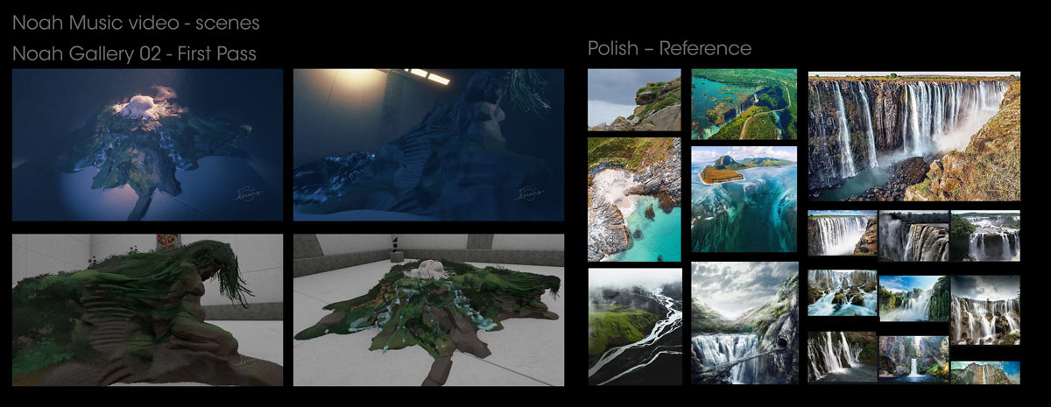Open the dark blue render with glowing white figure
This screenshot has width=1051, height=407.
tap(147, 144)
